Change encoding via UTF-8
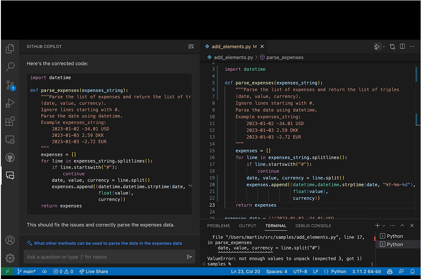Screen dimensions: 422x279 click(x=300, y=272)
